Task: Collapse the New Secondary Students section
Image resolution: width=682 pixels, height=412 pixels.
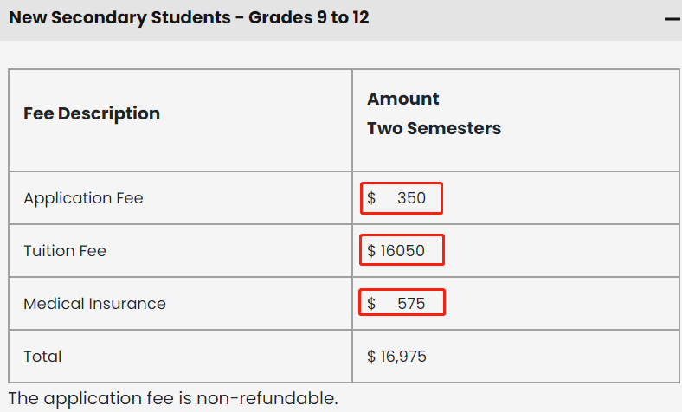Action: click(x=672, y=18)
